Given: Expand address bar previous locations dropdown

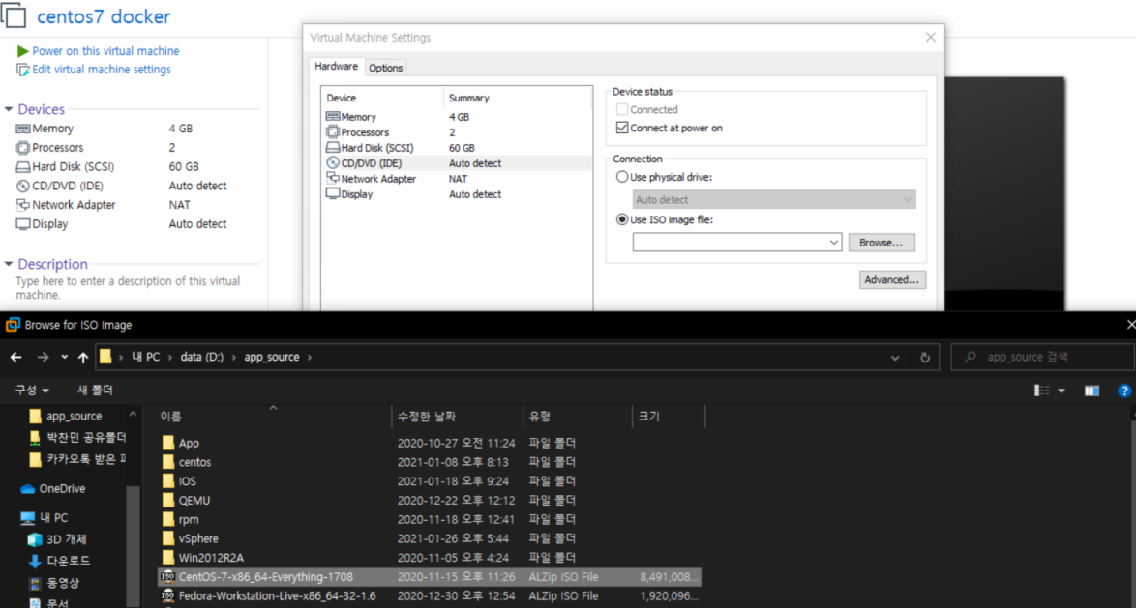Looking at the screenshot, I should pos(896,357).
